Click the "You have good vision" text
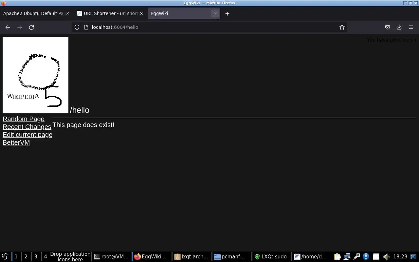This screenshot has height=262, width=419. point(392,40)
